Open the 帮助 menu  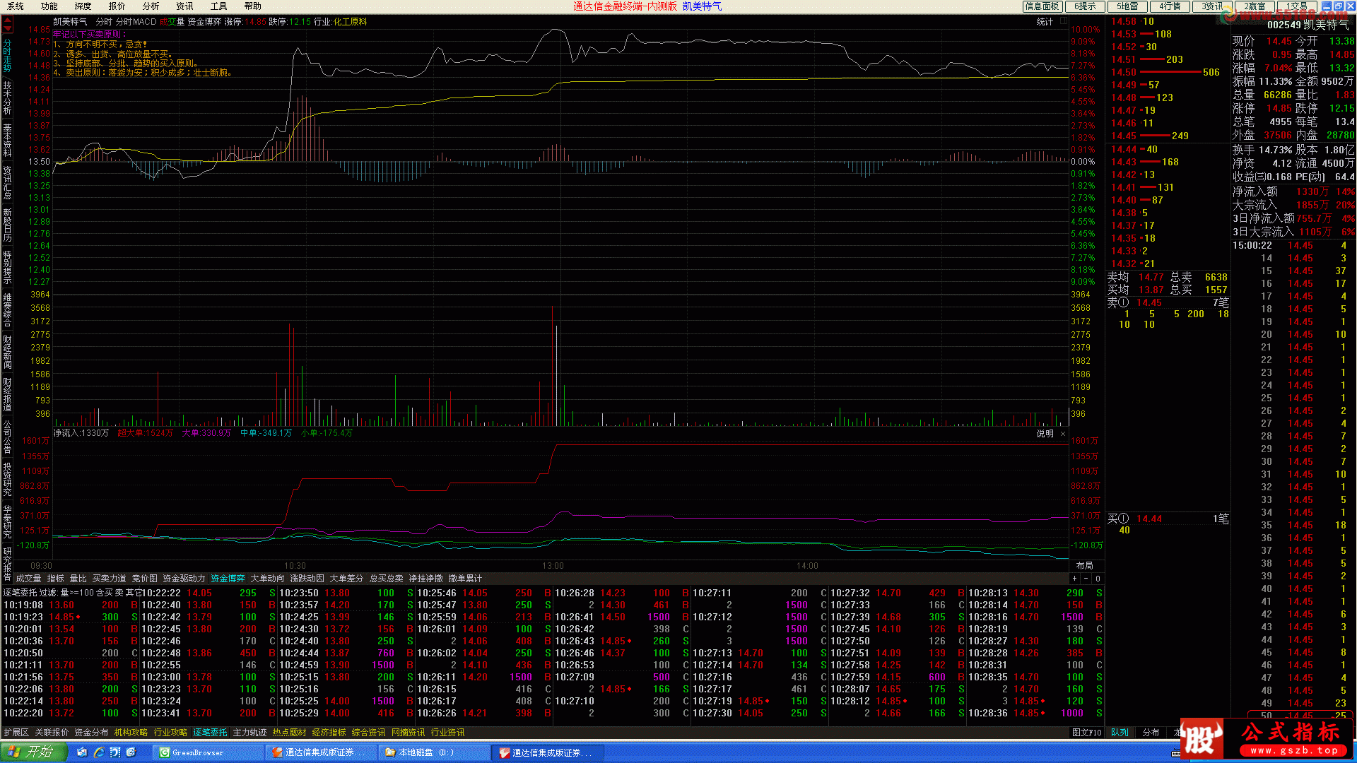tap(253, 6)
